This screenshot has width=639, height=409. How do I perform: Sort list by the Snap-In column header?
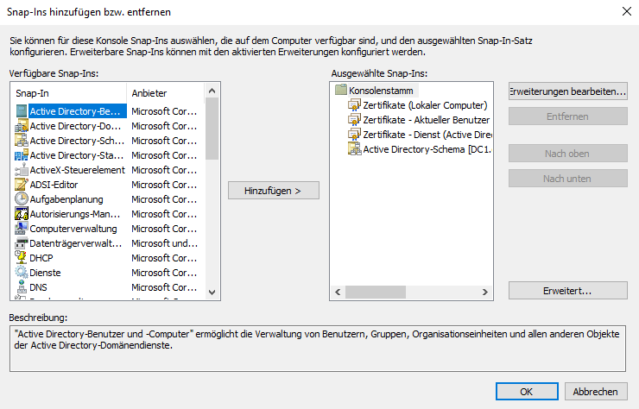click(69, 92)
